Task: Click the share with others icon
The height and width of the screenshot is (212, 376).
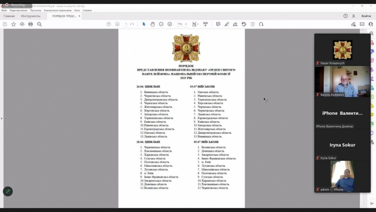Action: 371,24
